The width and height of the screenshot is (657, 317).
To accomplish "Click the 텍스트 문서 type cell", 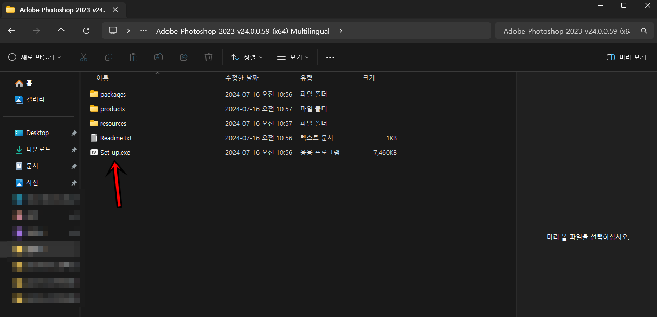I will 317,138.
